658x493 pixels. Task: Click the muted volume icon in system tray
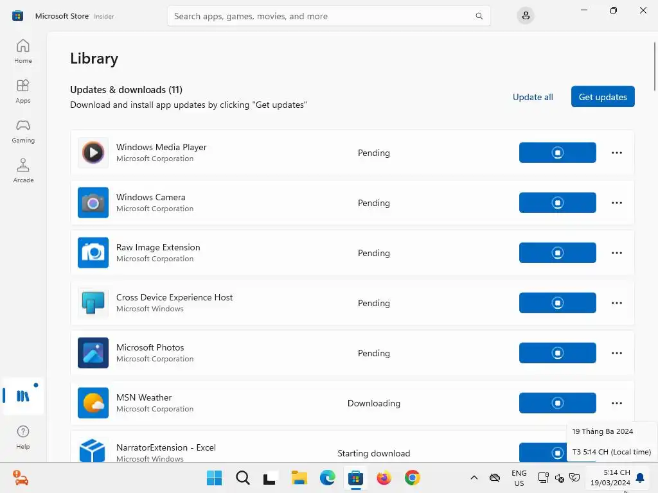[x=559, y=478]
